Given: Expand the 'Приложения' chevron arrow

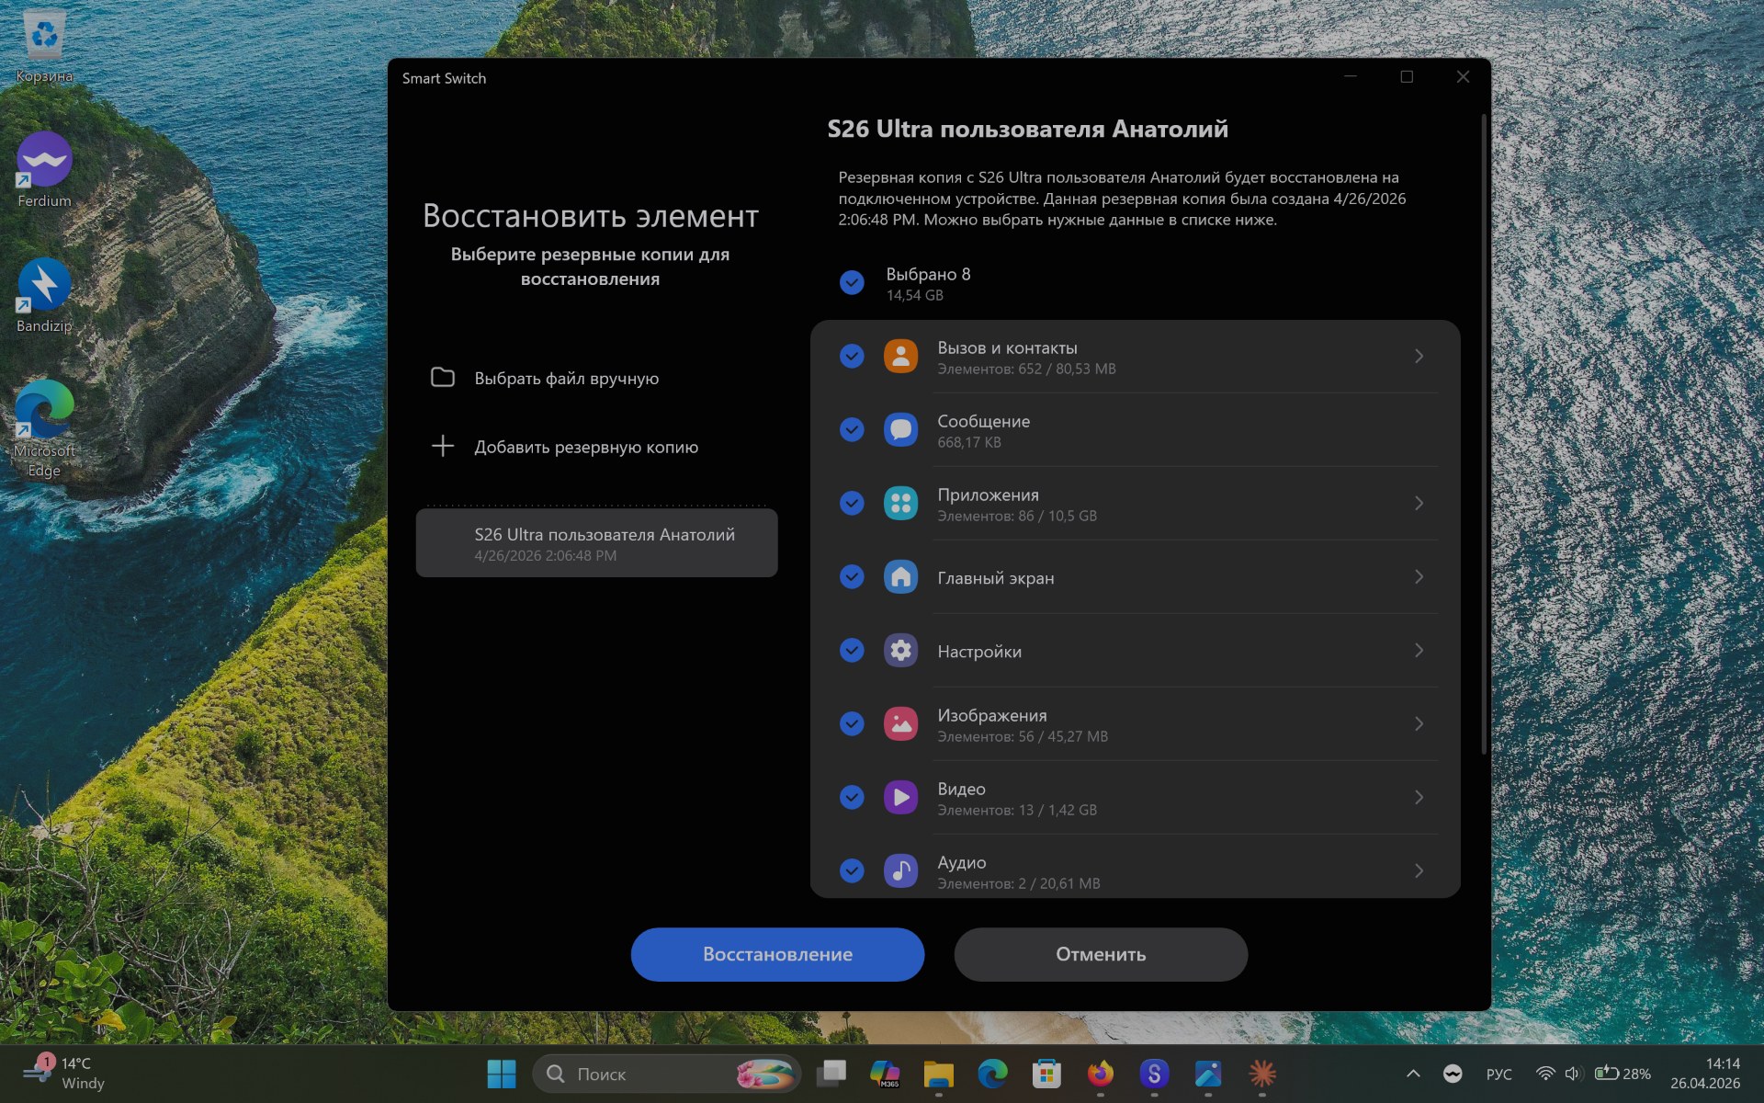Looking at the screenshot, I should point(1419,503).
